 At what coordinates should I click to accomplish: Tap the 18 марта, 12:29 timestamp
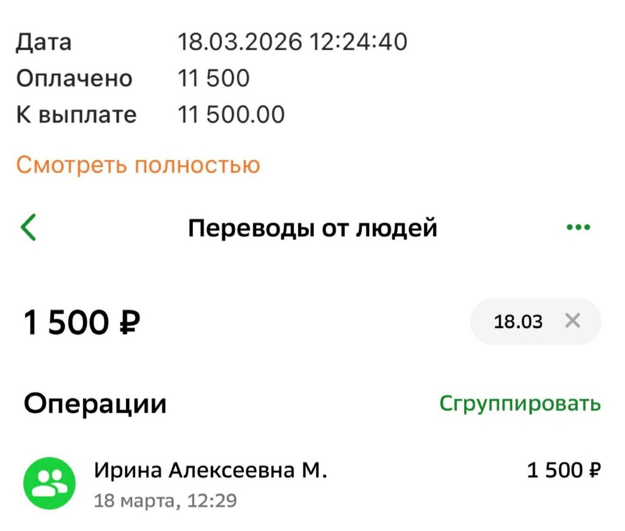point(165,501)
